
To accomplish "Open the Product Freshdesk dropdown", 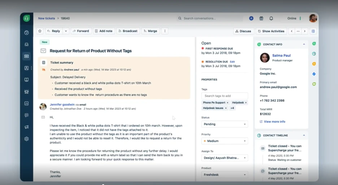I will click(225, 175).
